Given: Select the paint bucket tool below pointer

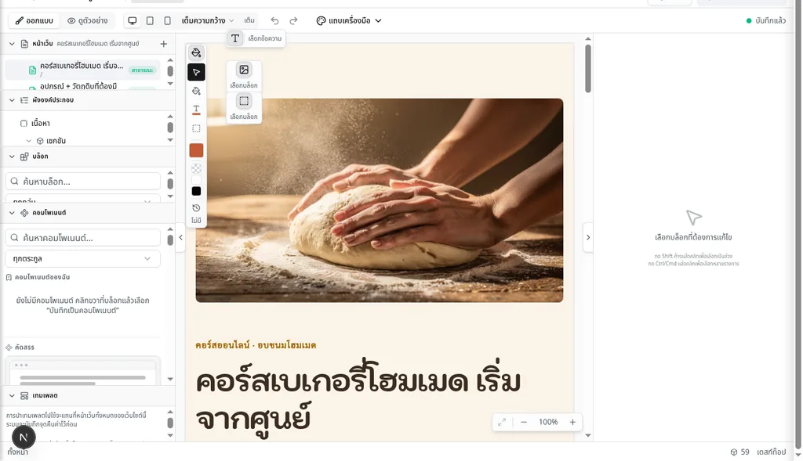Looking at the screenshot, I should pyautogui.click(x=196, y=91).
